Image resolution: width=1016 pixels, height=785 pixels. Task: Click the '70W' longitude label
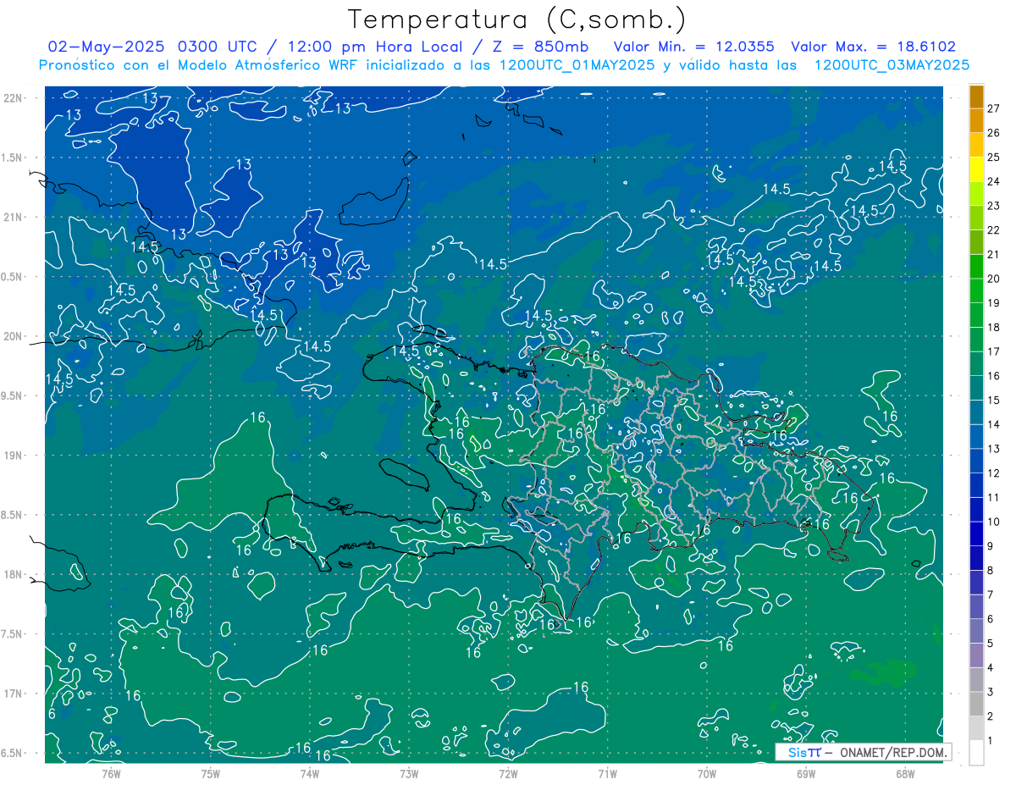click(707, 773)
